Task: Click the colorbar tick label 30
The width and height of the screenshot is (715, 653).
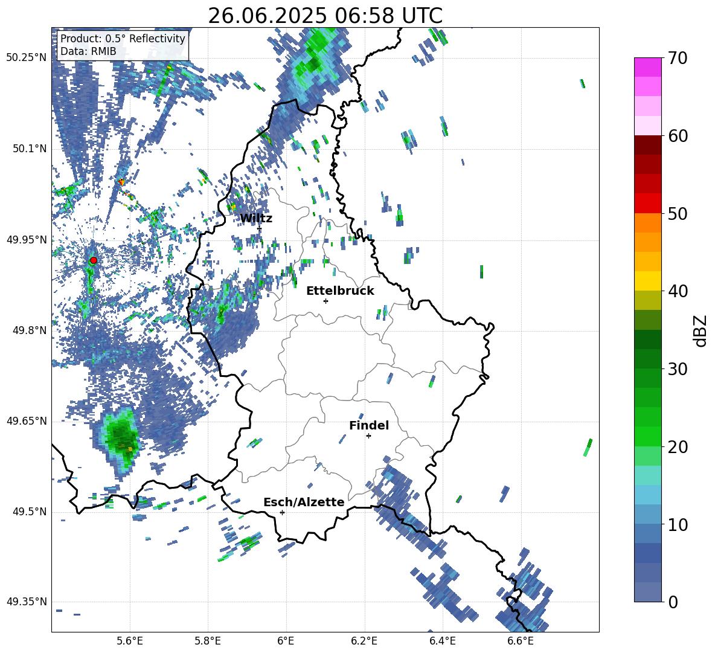Action: click(678, 369)
